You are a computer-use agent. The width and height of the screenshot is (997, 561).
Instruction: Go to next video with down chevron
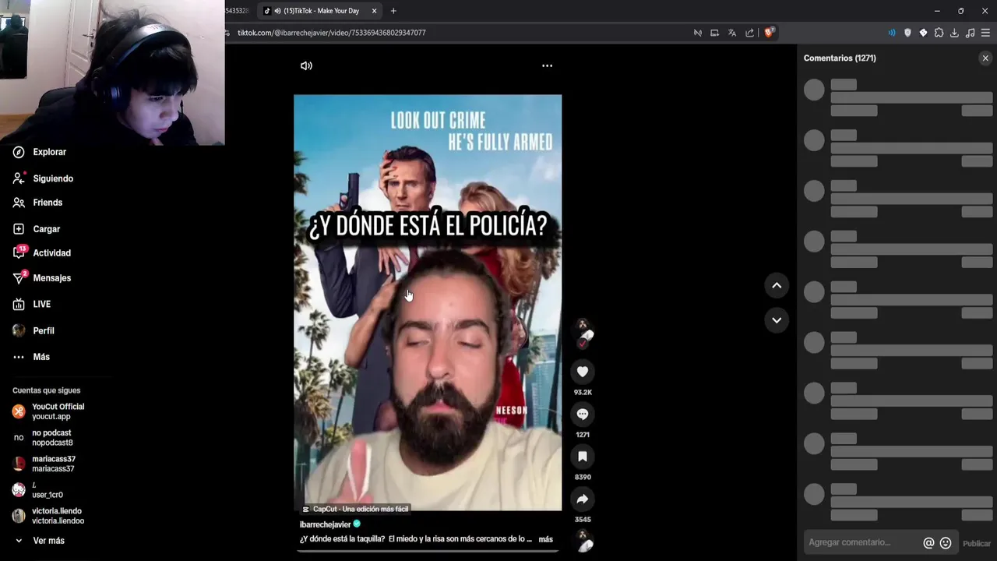[777, 319]
